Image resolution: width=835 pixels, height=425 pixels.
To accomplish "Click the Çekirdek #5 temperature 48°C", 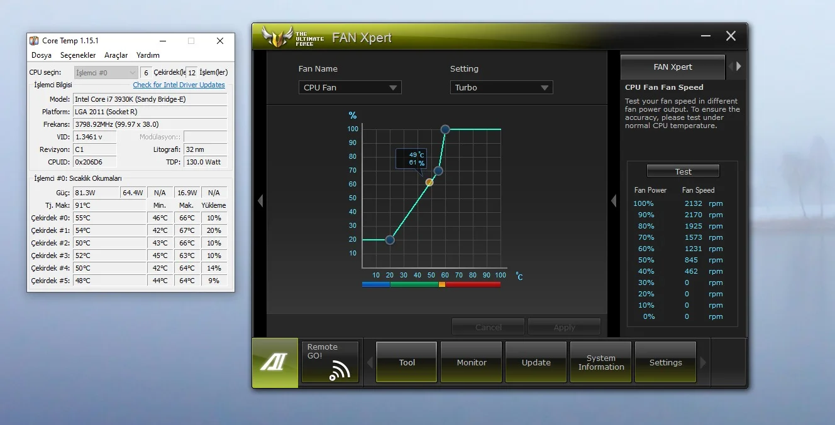I will point(109,281).
